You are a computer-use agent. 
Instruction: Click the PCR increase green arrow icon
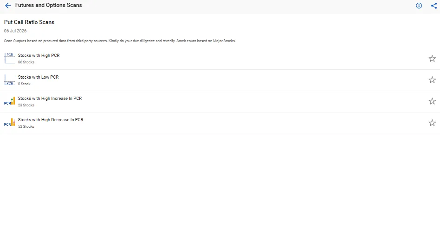coord(10,101)
